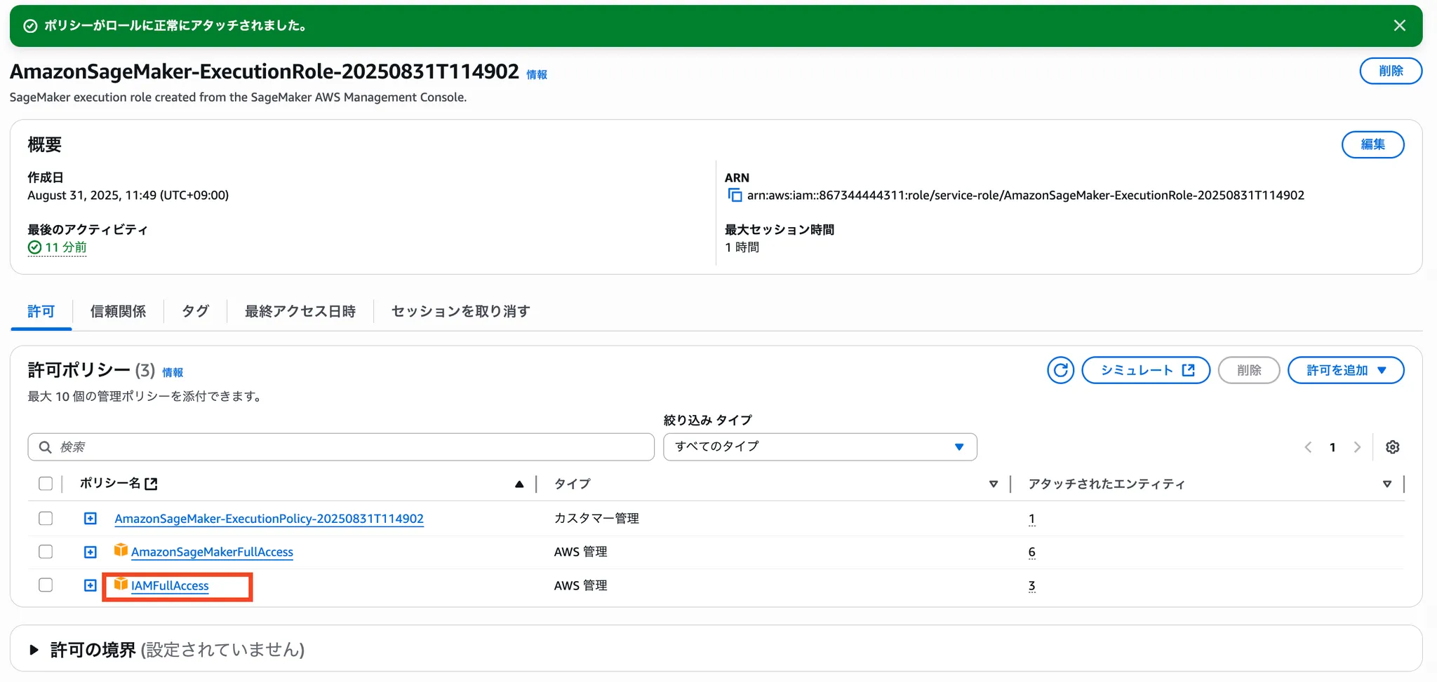
Task: Switch to タグ tab
Action: (195, 311)
